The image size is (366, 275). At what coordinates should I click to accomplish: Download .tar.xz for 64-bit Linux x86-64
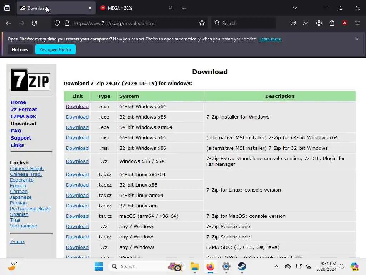77,174
